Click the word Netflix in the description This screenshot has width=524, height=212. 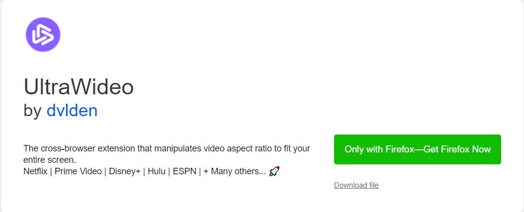coord(35,172)
